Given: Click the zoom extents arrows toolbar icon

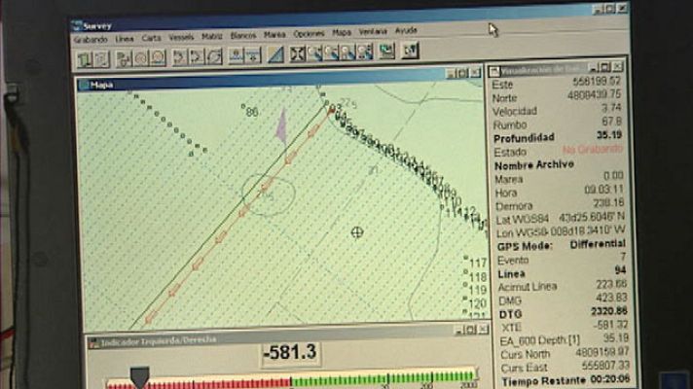Looking at the screenshot, I should pyautogui.click(x=299, y=54).
